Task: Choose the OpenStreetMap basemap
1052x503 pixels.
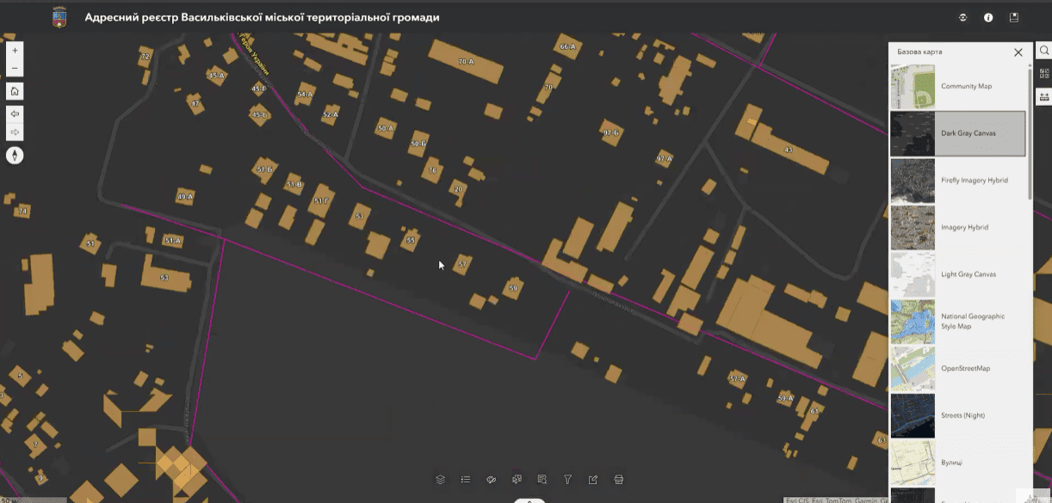Action: 957,369
